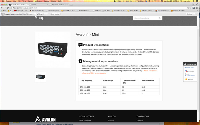This screenshot has width=200, height=125.
Task: Click the Shop heading
Action: tap(39, 18)
